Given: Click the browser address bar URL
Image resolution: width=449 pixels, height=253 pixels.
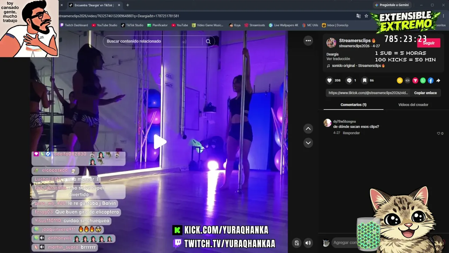Looking at the screenshot, I should click(x=119, y=16).
